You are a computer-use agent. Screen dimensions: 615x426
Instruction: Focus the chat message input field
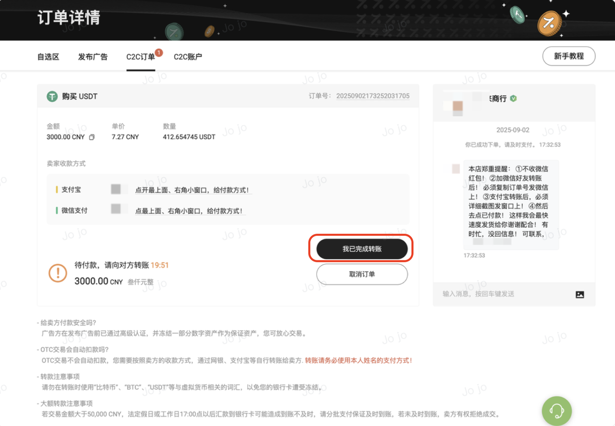click(504, 294)
